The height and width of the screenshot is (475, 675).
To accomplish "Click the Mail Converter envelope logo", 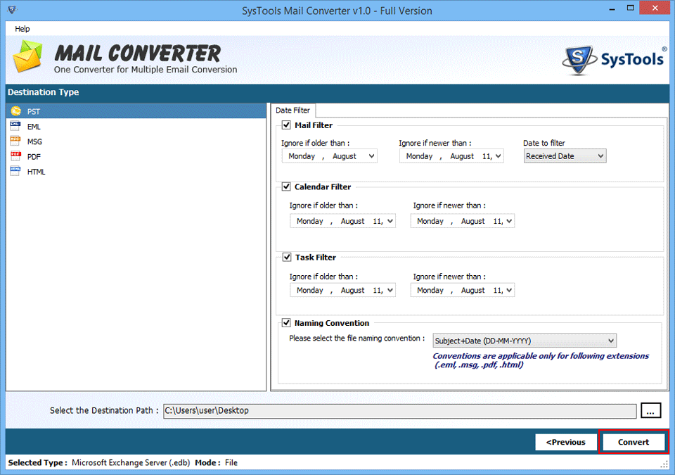I will (x=29, y=57).
